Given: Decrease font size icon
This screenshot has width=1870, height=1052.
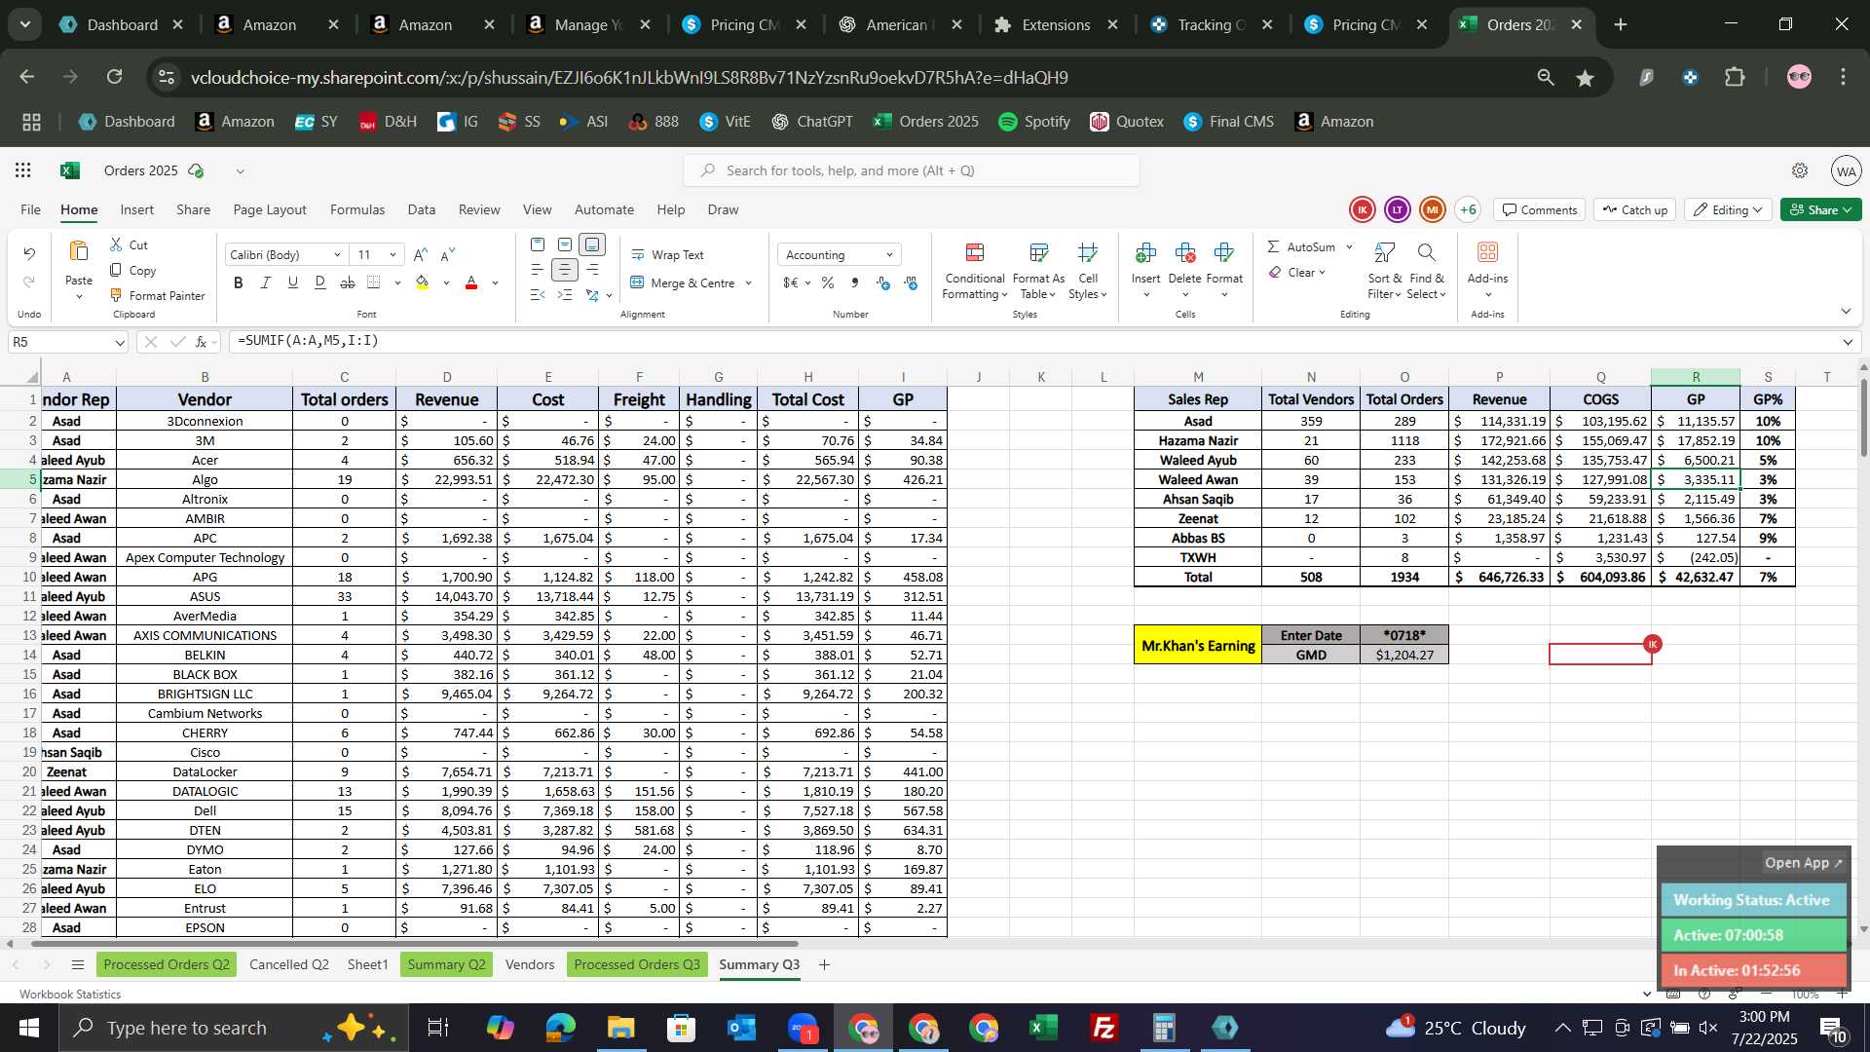Looking at the screenshot, I should coord(448,255).
